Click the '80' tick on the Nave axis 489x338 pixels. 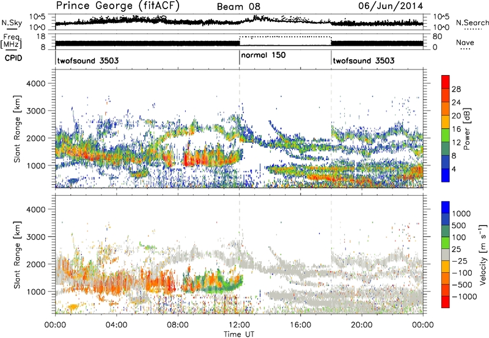[437, 37]
